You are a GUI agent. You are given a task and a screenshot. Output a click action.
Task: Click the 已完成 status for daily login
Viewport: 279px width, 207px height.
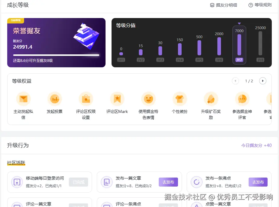pyautogui.click(x=78, y=182)
